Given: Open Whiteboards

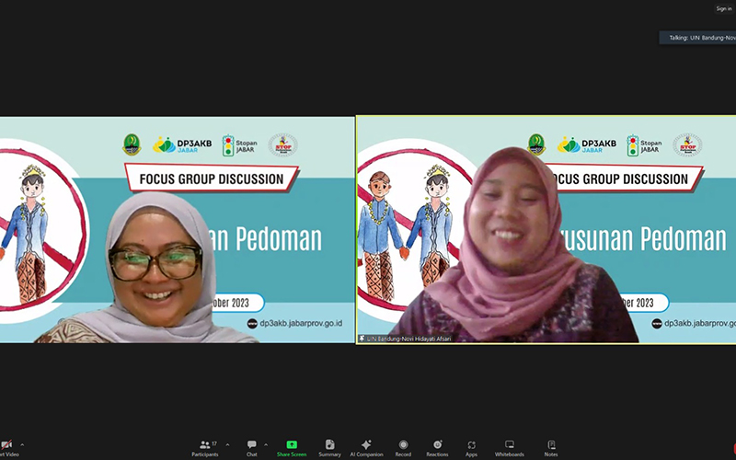Looking at the screenshot, I should (509, 446).
